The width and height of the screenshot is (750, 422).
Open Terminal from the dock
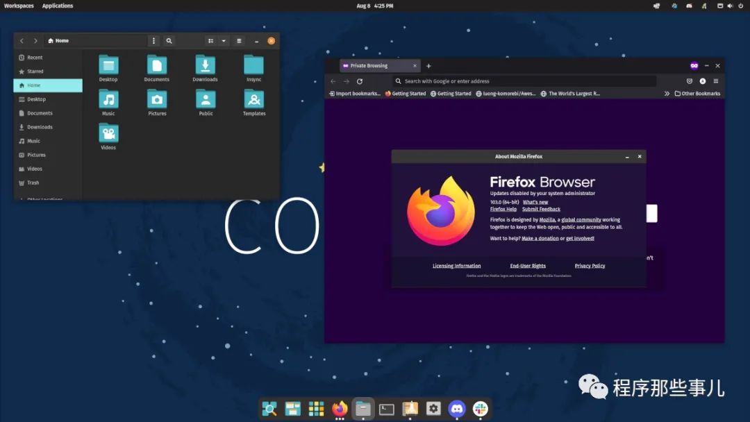(x=387, y=409)
